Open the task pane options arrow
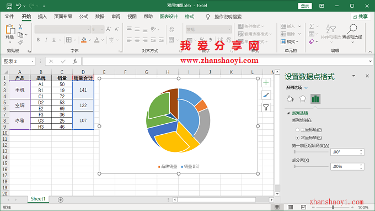The image size is (375, 211). tap(353, 76)
